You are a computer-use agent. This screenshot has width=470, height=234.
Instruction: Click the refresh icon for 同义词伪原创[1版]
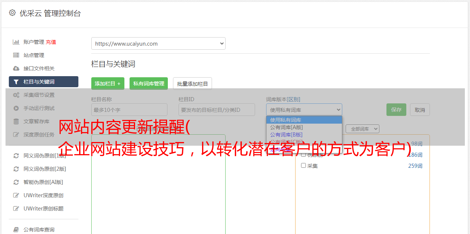point(16,156)
